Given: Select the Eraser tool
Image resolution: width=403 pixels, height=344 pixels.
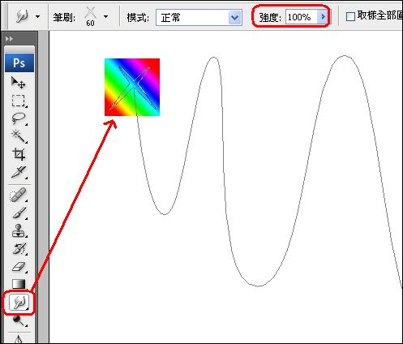Looking at the screenshot, I should [19, 267].
